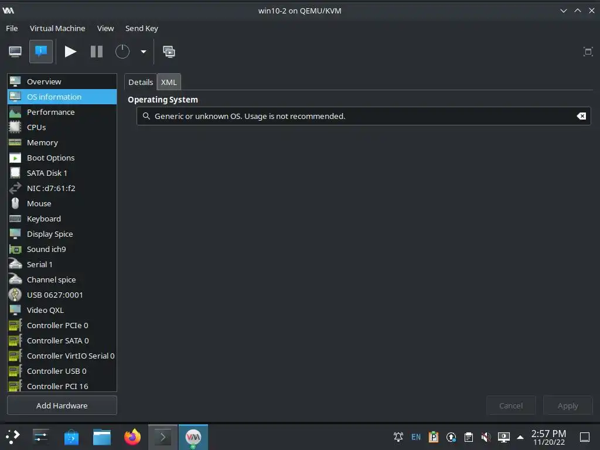Select SATA Disk 1

click(62, 173)
